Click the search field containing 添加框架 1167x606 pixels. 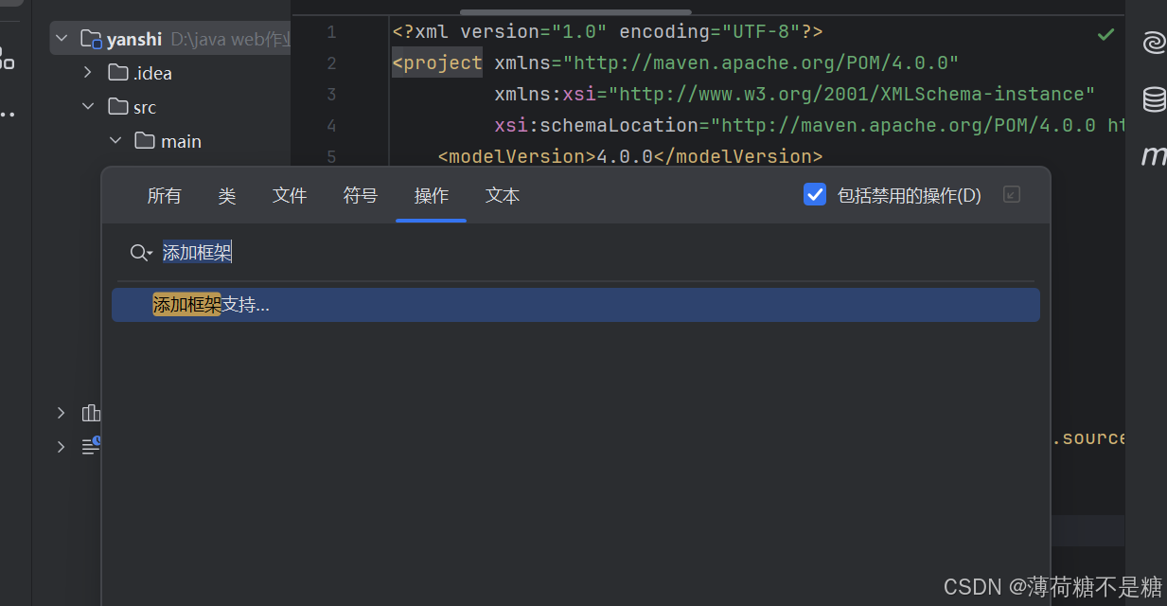[x=575, y=252]
